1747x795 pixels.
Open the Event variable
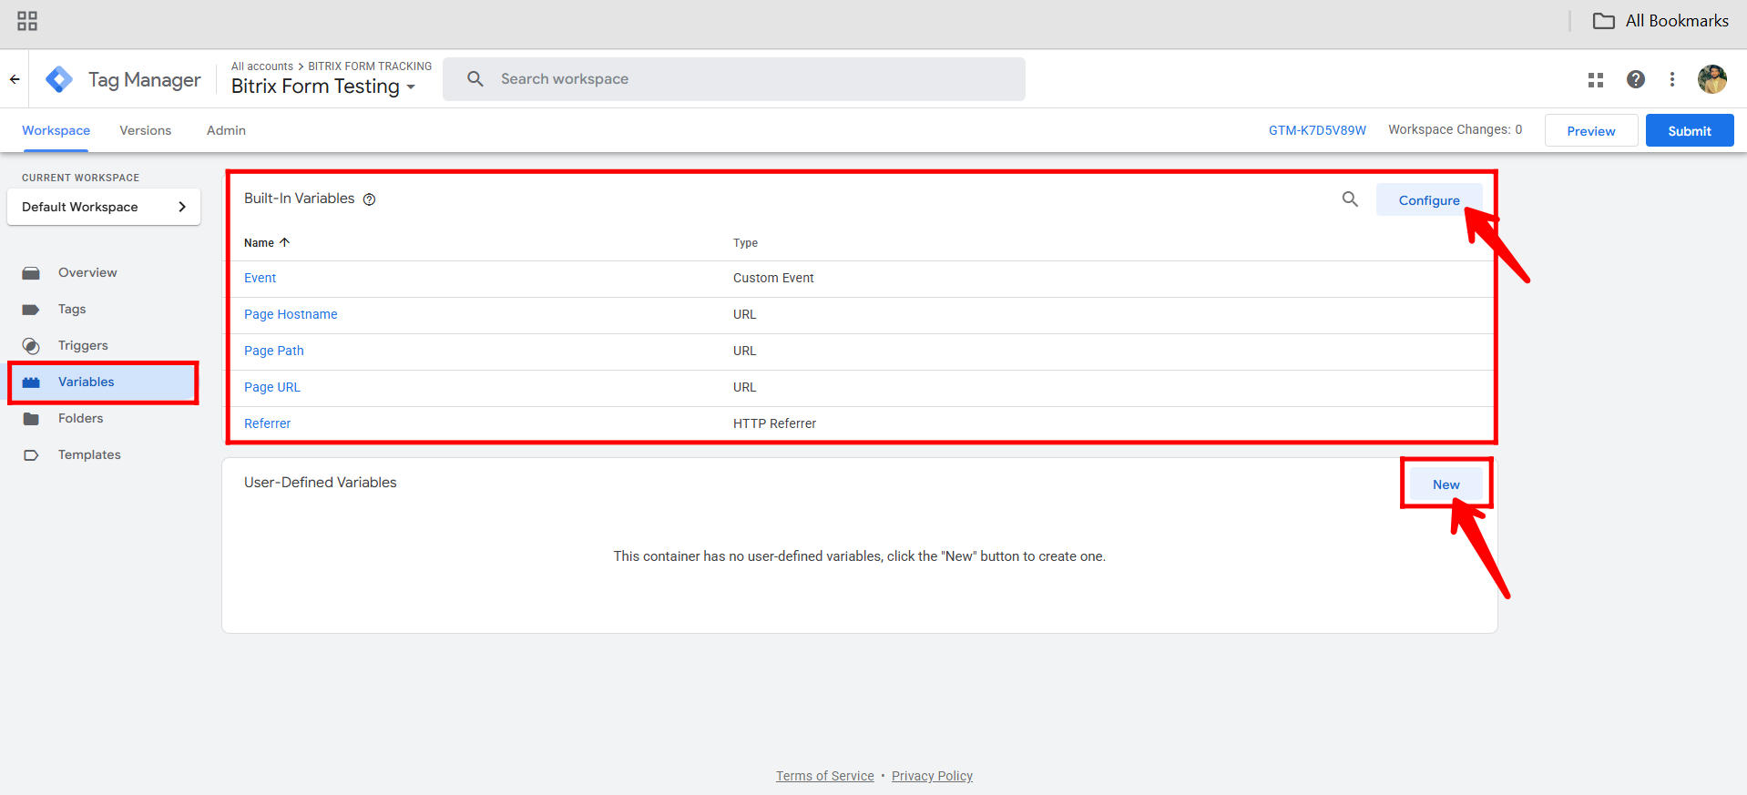(x=260, y=278)
